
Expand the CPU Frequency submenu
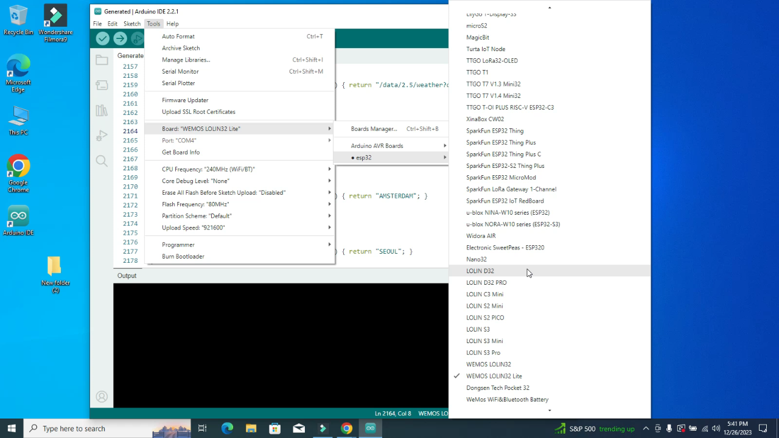[240, 169]
